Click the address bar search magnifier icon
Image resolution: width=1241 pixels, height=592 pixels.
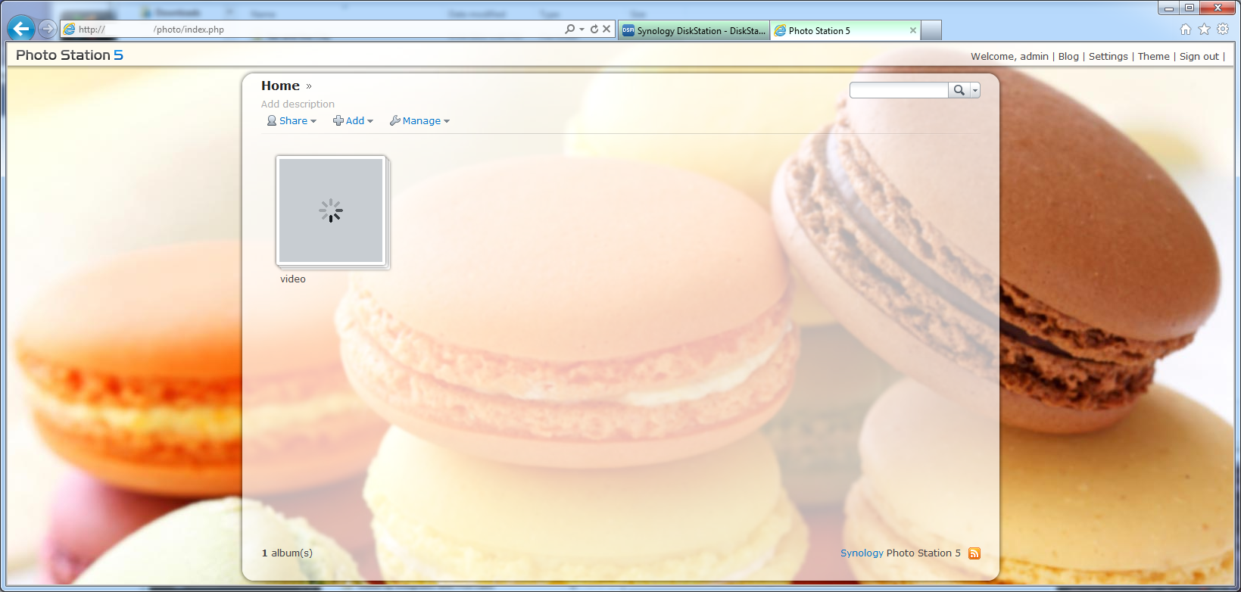coord(569,29)
